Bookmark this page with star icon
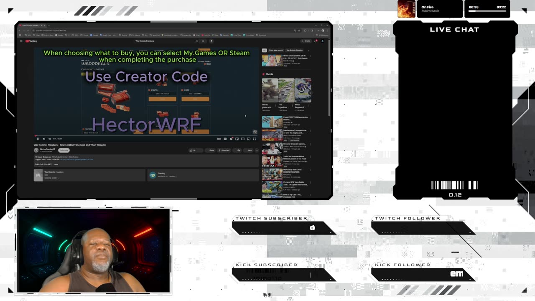535x301 pixels. coord(299,31)
